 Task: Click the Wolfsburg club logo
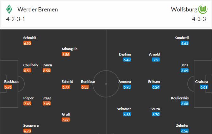click(x=203, y=10)
